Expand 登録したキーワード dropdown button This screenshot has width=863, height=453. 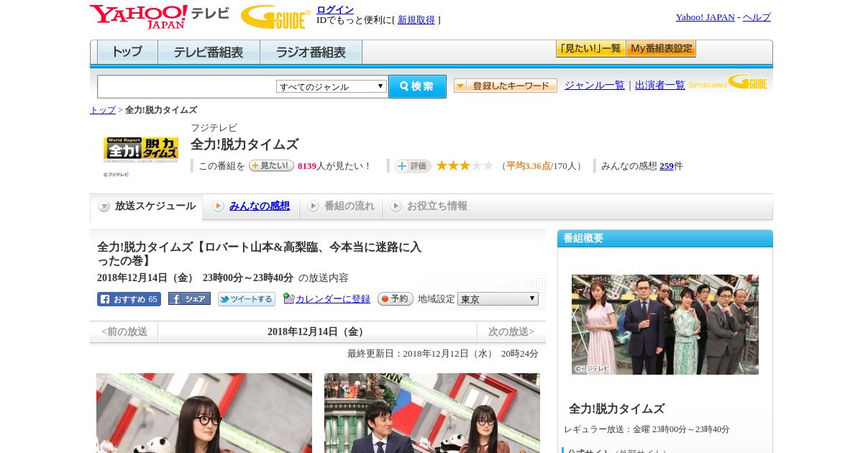point(506,86)
